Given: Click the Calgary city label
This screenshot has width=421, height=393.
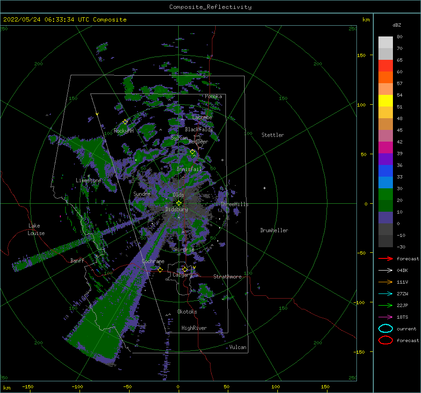Looking at the screenshot, I should [182, 275].
